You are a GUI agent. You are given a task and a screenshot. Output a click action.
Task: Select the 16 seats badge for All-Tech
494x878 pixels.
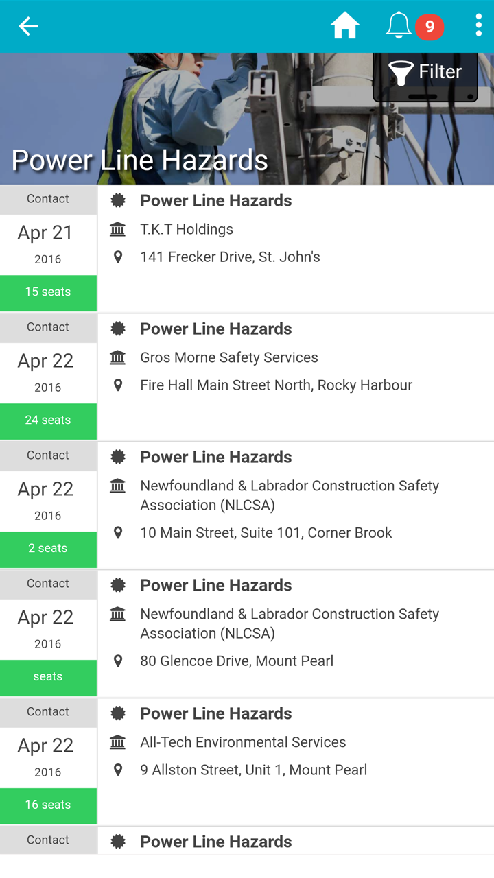(x=48, y=805)
